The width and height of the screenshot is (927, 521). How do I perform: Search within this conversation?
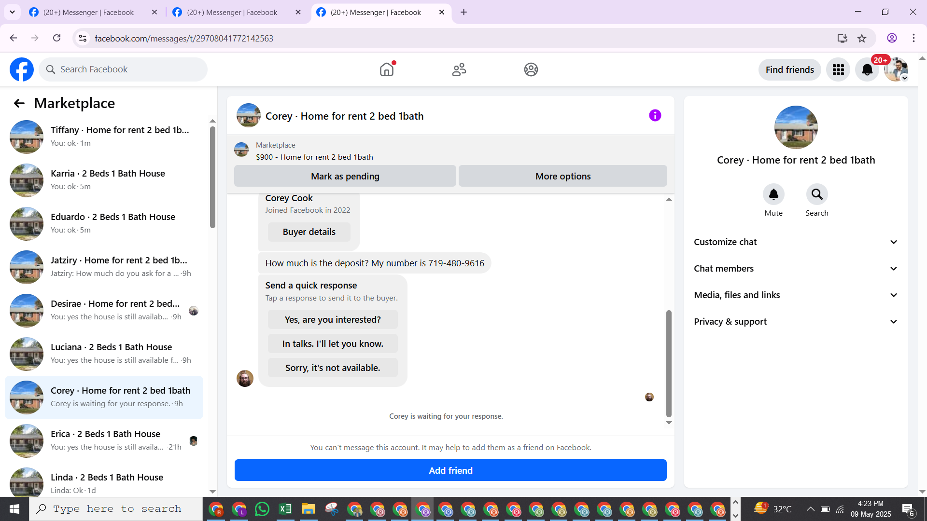tap(816, 194)
